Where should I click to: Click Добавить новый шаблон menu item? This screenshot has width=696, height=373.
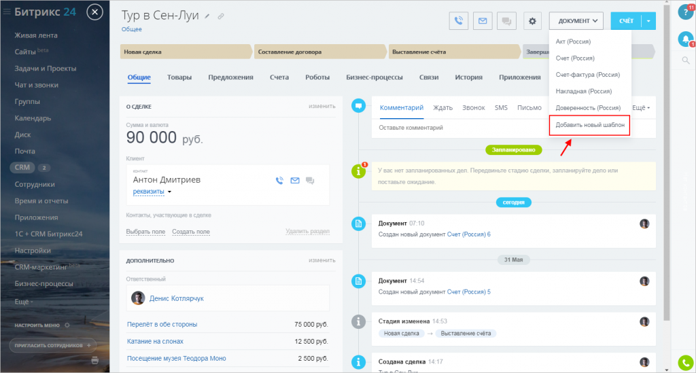pyautogui.click(x=590, y=125)
